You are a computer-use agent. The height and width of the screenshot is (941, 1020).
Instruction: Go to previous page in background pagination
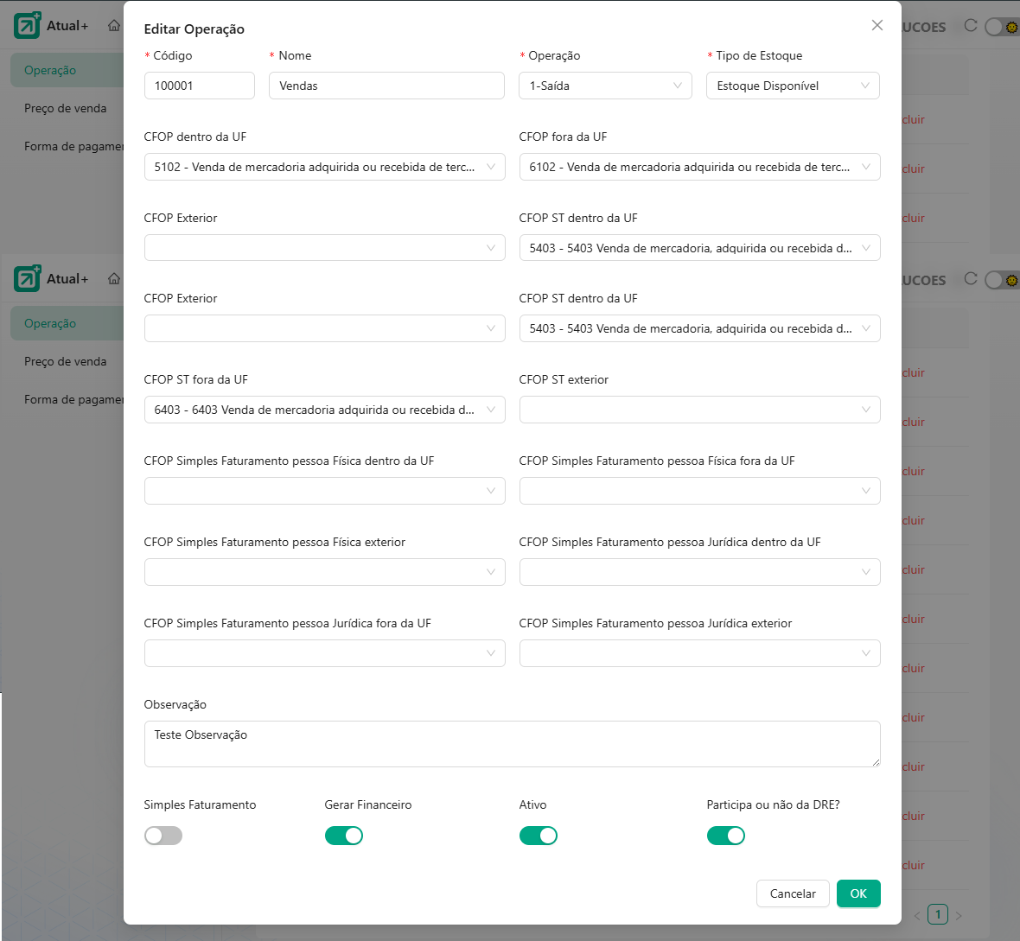[917, 916]
